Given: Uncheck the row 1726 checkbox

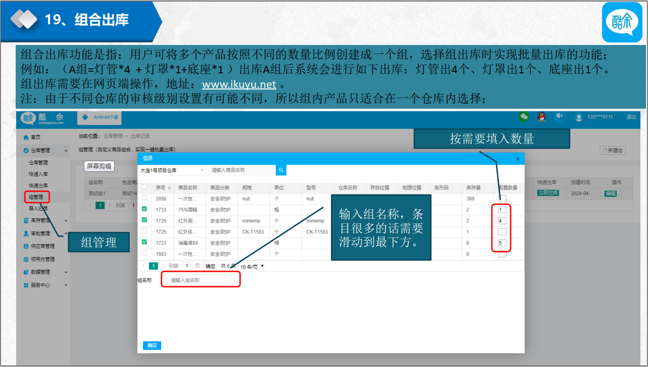Looking at the screenshot, I should (x=144, y=220).
